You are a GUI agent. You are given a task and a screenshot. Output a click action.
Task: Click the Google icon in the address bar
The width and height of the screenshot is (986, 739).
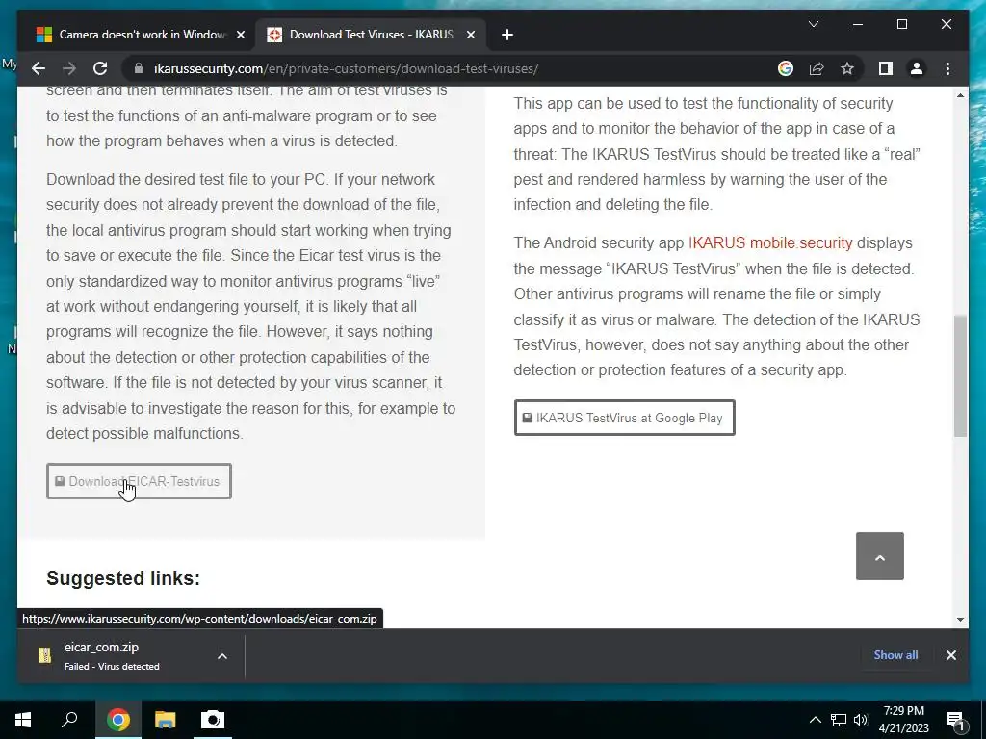[786, 68]
